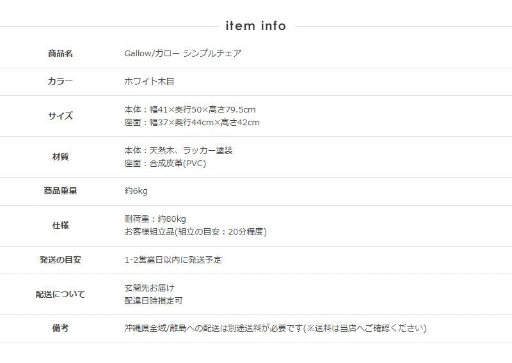Screen dimensions: 512x363
Task: Select the カラー label
Action: (x=60, y=81)
